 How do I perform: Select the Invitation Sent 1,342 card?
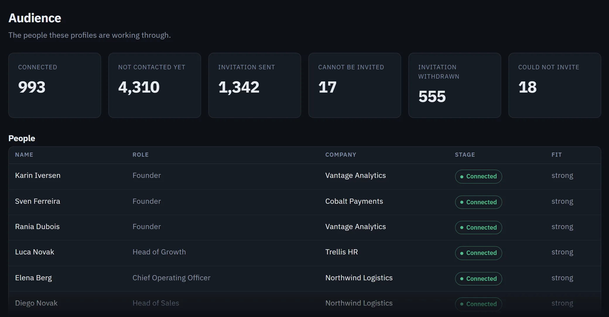point(255,85)
